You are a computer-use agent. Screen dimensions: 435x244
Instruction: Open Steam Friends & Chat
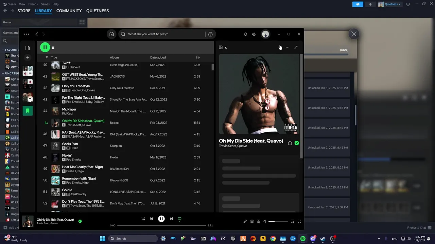click(419, 228)
